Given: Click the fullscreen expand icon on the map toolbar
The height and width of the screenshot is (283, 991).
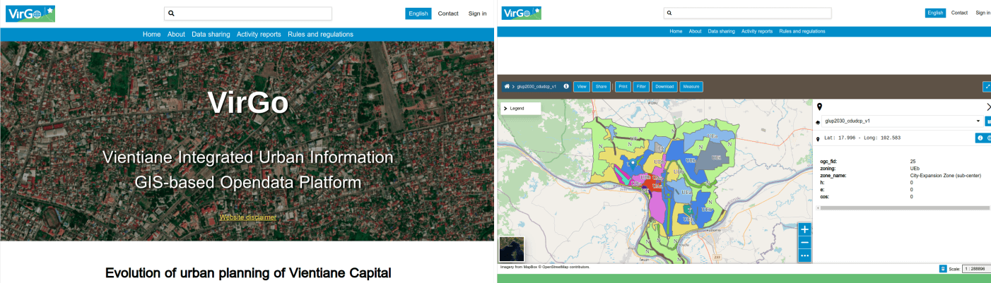Looking at the screenshot, I should [987, 87].
